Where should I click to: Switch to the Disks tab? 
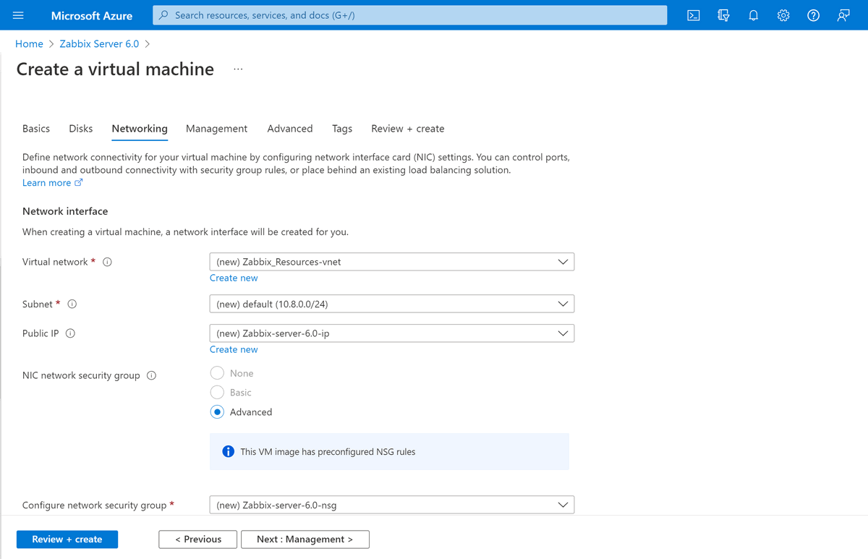click(81, 129)
